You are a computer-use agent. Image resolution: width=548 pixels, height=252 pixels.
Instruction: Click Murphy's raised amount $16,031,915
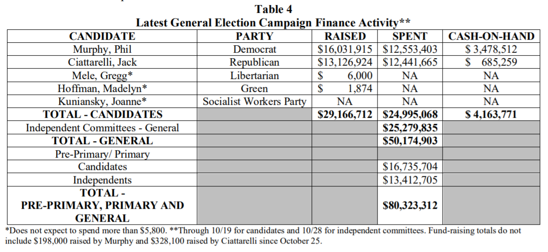(x=345, y=49)
